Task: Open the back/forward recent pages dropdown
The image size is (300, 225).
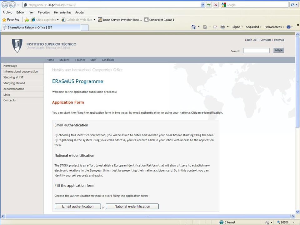Action: point(18,5)
